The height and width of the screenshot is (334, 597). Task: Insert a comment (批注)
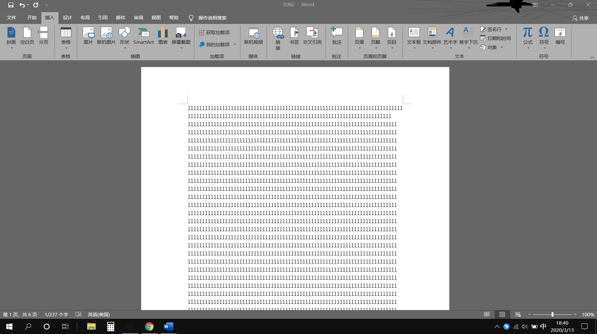337,36
